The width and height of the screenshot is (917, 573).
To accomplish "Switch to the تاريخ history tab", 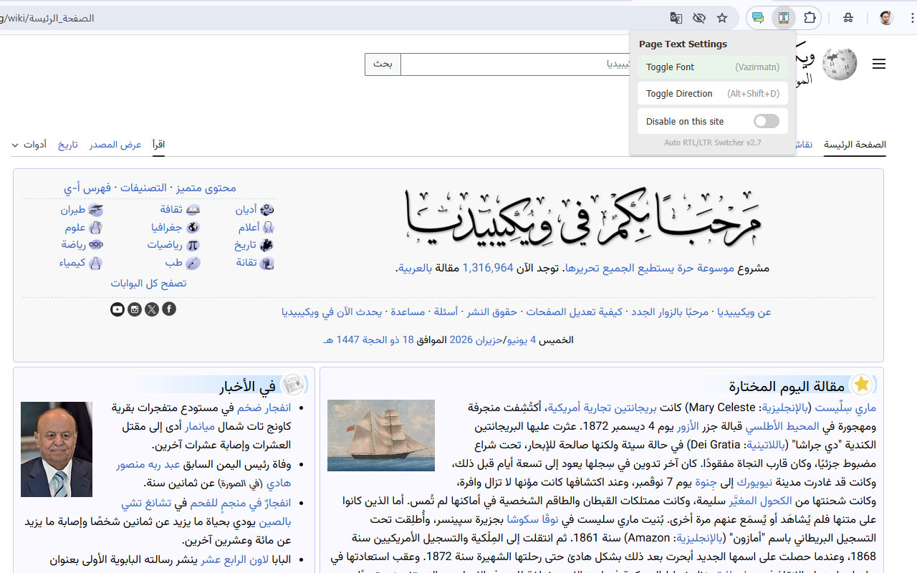I will coord(67,145).
